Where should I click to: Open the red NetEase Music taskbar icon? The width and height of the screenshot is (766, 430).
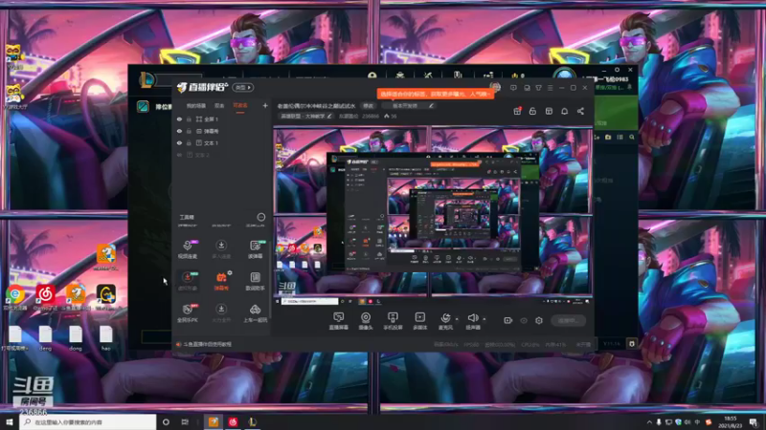tap(233, 421)
